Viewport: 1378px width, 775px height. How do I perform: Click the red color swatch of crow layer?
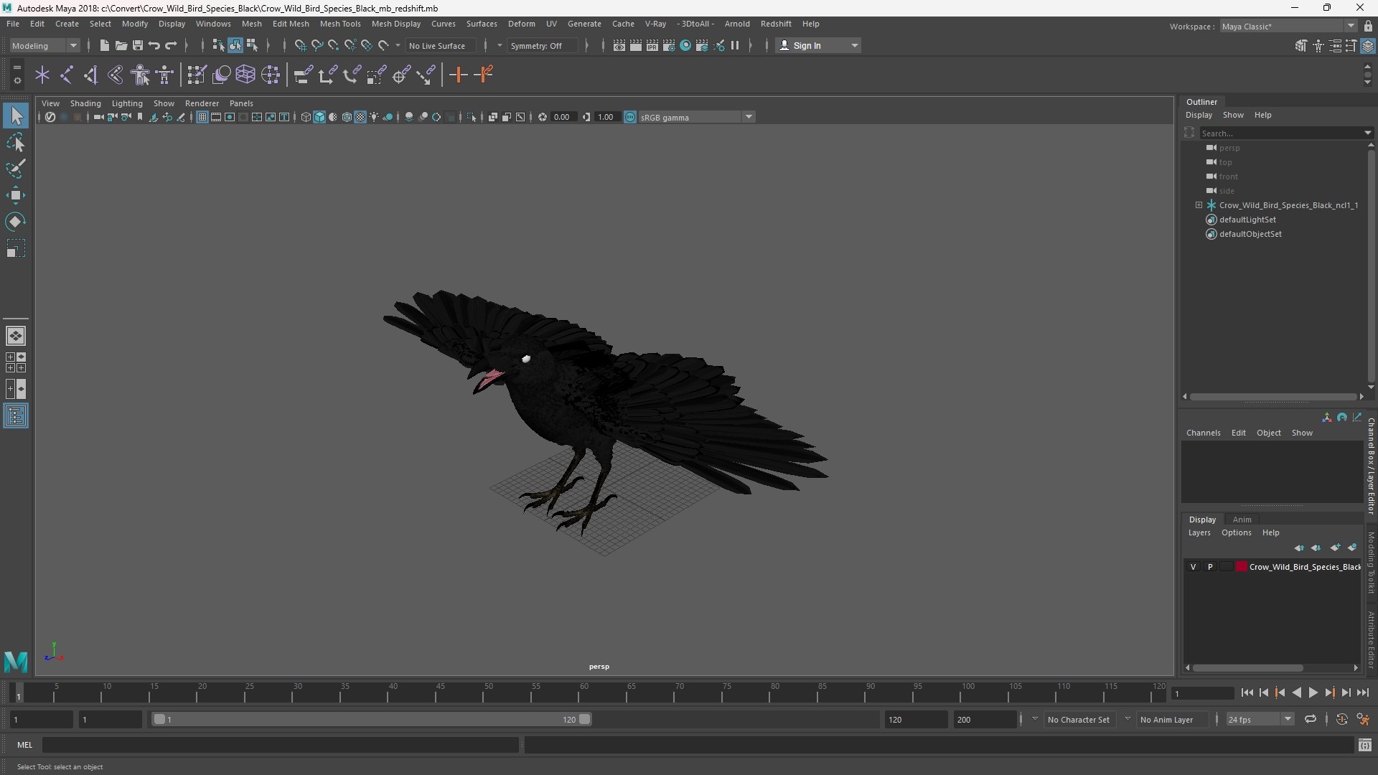pyautogui.click(x=1241, y=567)
